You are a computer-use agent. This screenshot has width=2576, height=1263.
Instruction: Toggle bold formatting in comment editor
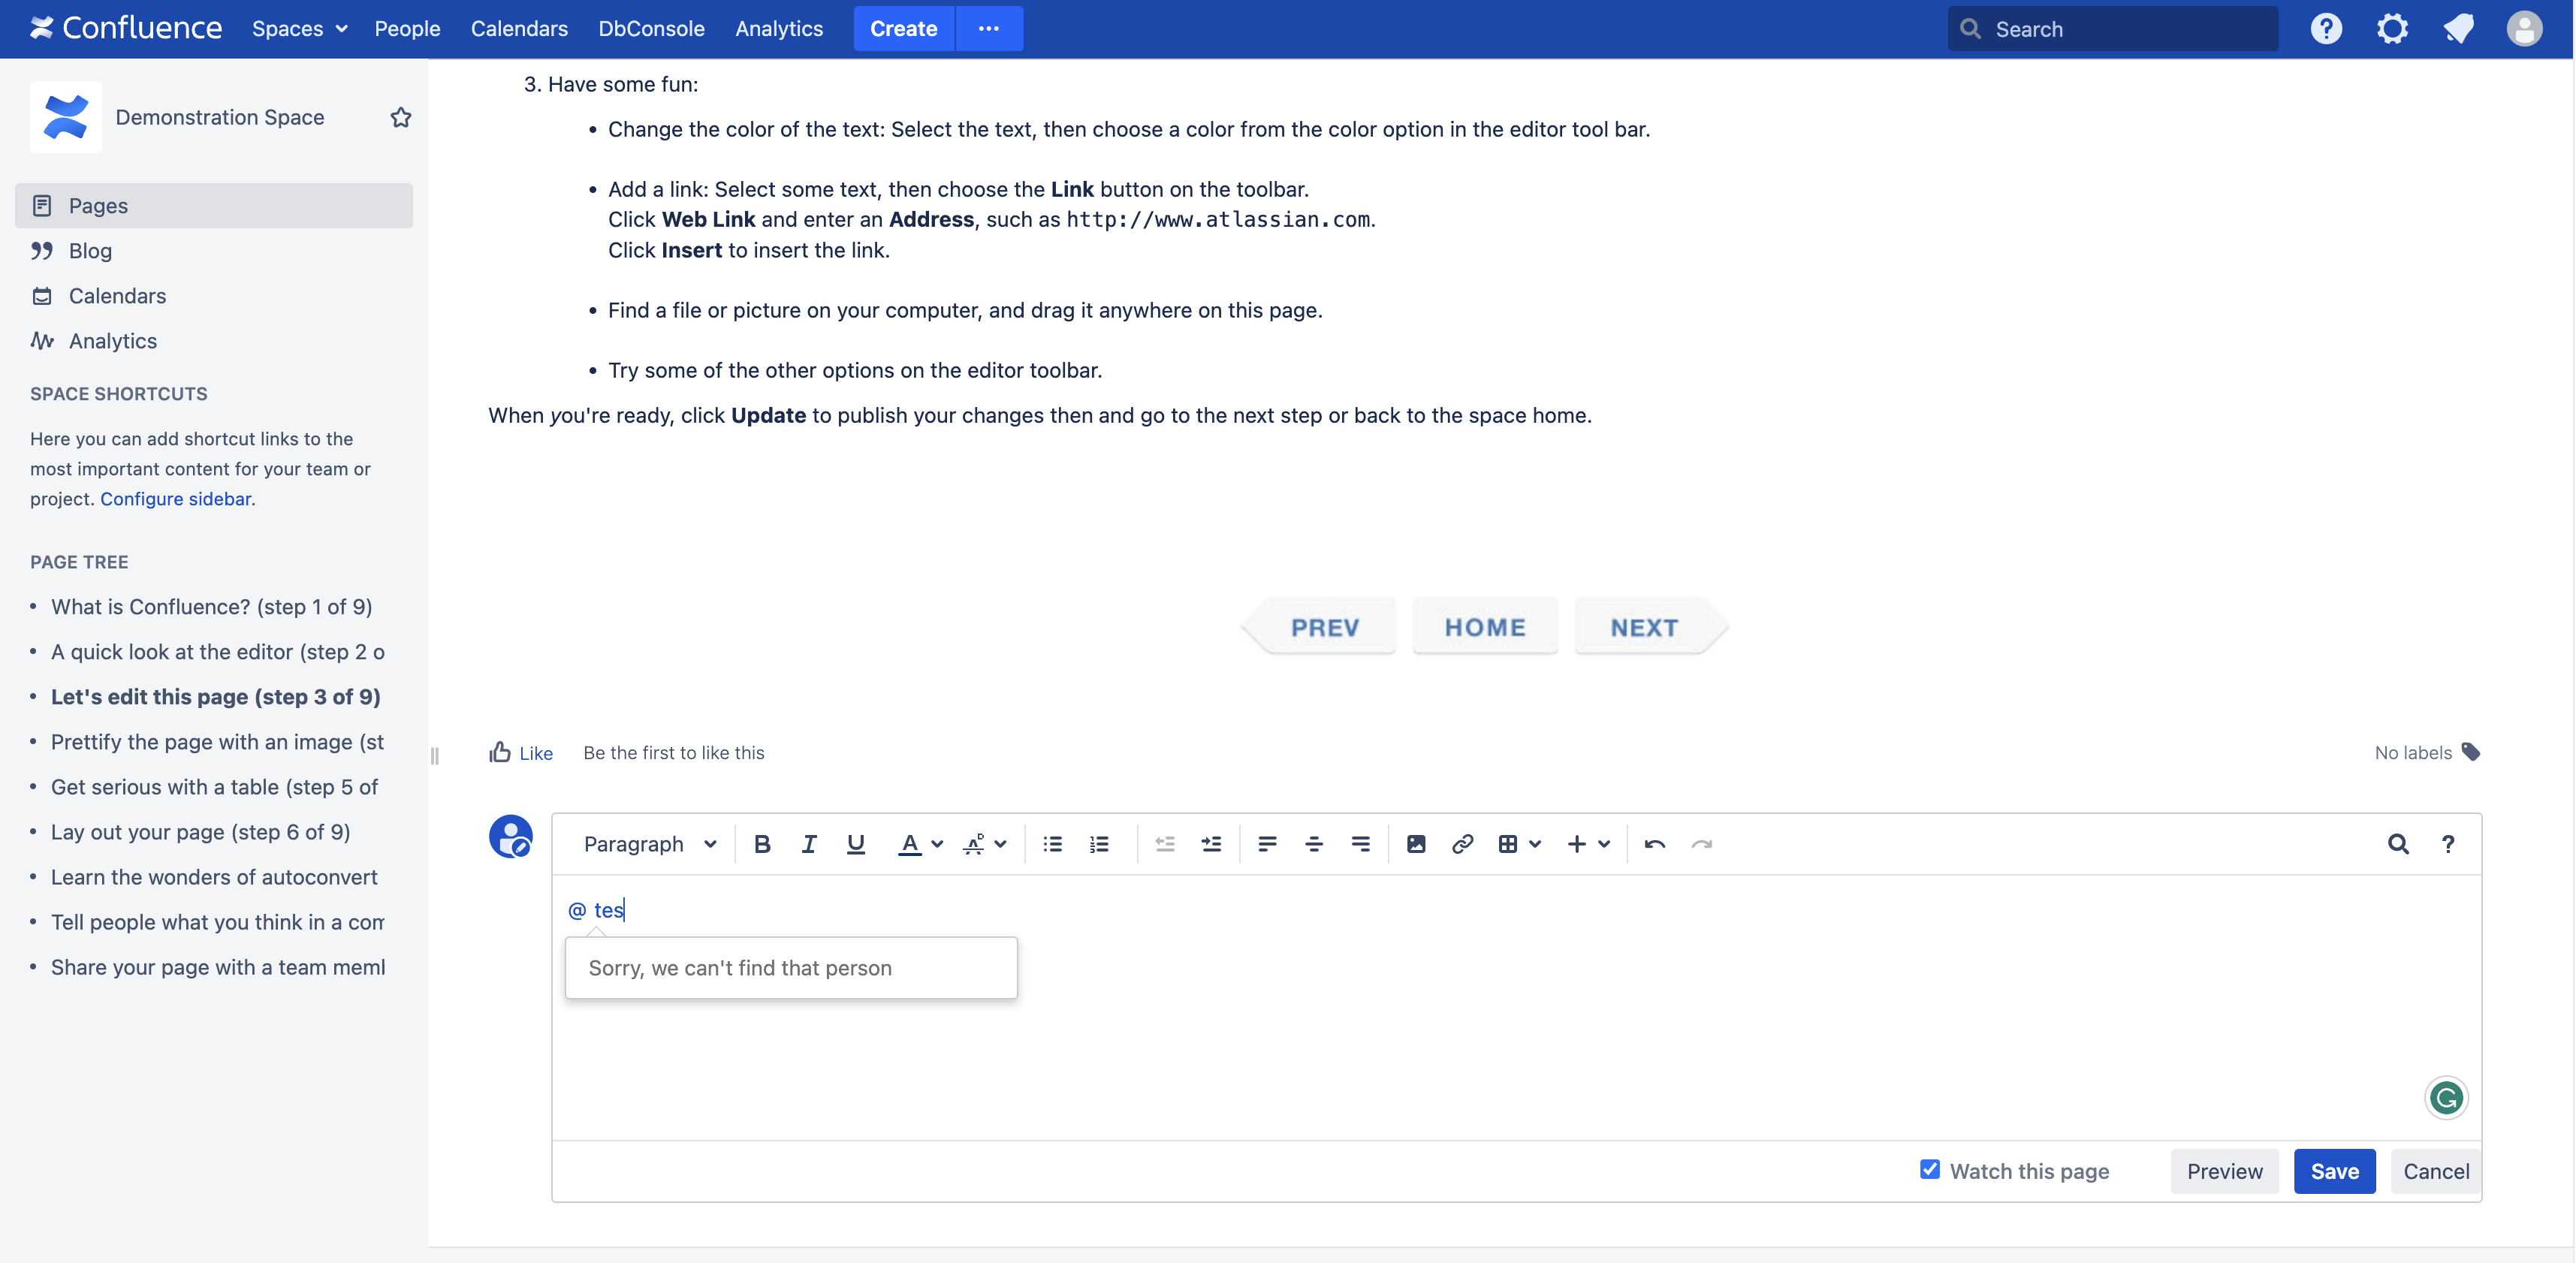(762, 844)
